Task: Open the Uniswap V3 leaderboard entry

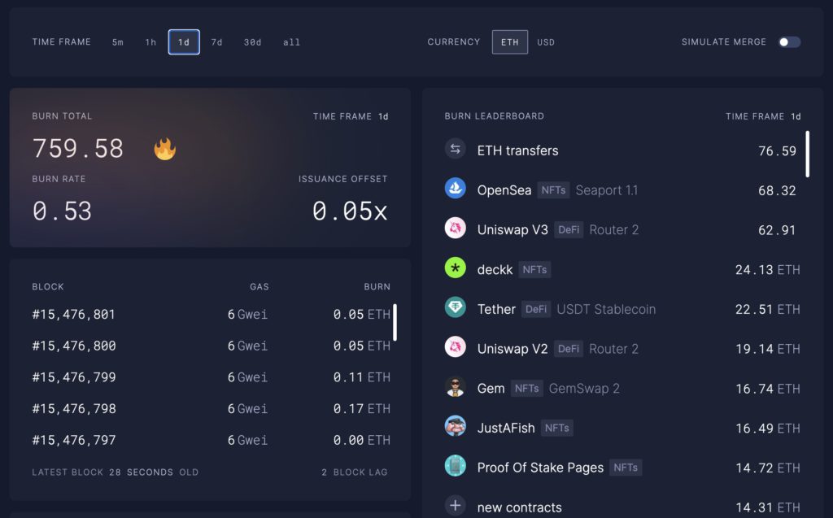Action: 622,229
